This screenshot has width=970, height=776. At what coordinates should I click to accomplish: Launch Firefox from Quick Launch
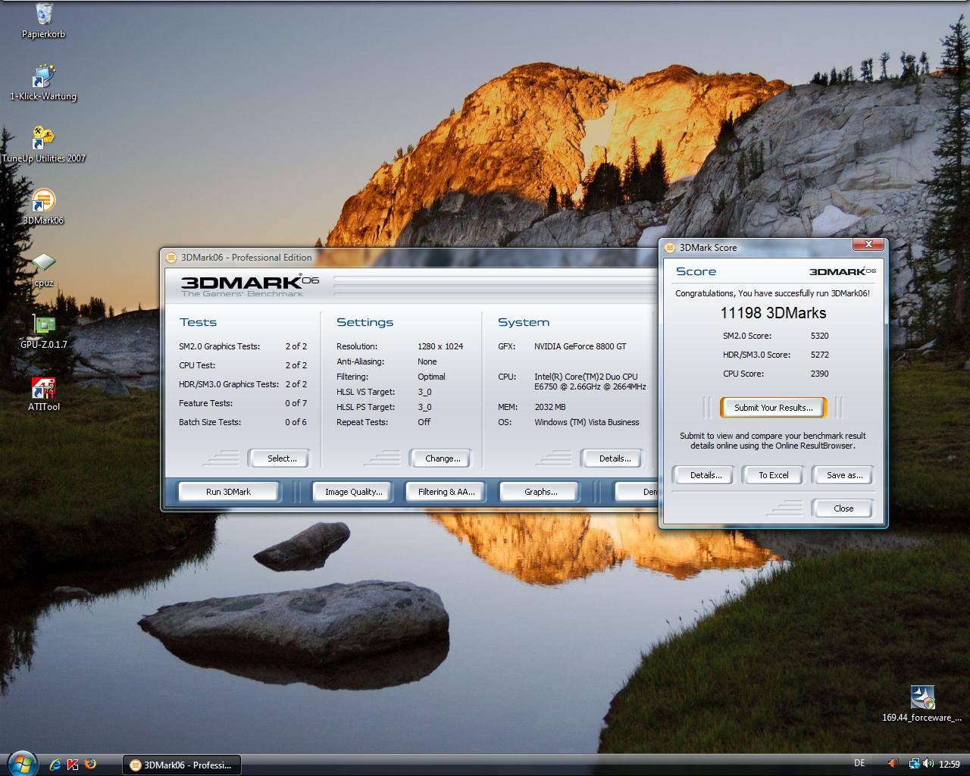tap(91, 764)
